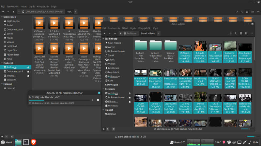Switch Zenei videók window to list view
The height and width of the screenshot is (146, 261).
pos(246,33)
